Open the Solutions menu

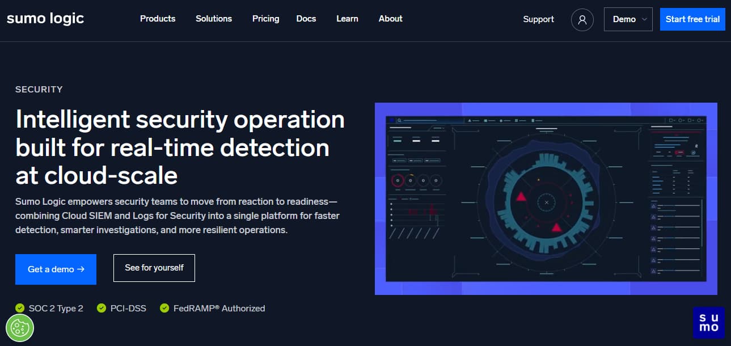[214, 19]
